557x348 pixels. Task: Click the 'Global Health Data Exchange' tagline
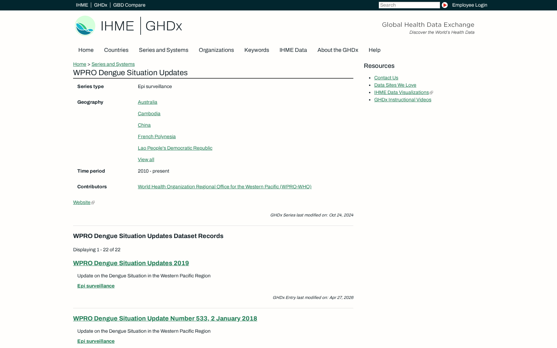pos(428,25)
